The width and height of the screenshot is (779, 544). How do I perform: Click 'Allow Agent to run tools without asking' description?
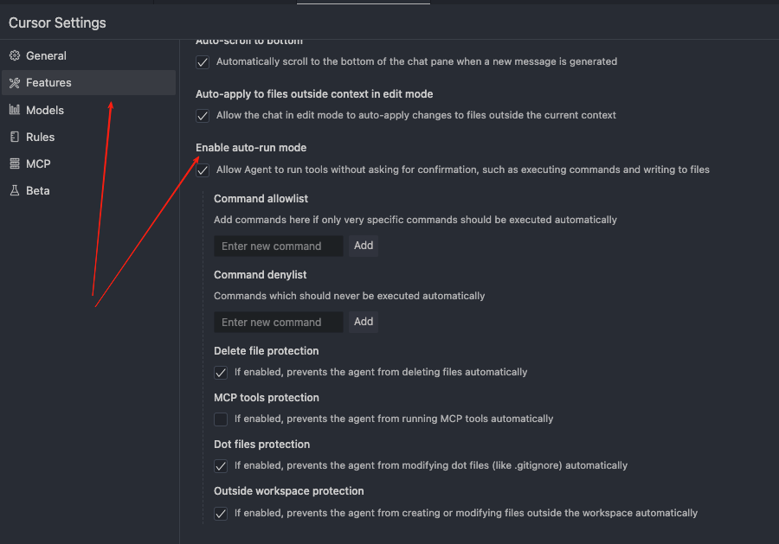tap(463, 170)
